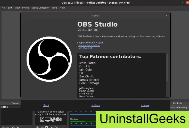189x128 pixels.
Task: Click the Controls panel header
Action: [x=177, y=103]
